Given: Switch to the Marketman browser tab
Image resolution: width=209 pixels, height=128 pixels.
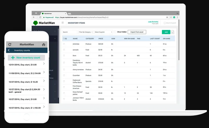Looking at the screenshot, I should pos(54,14).
